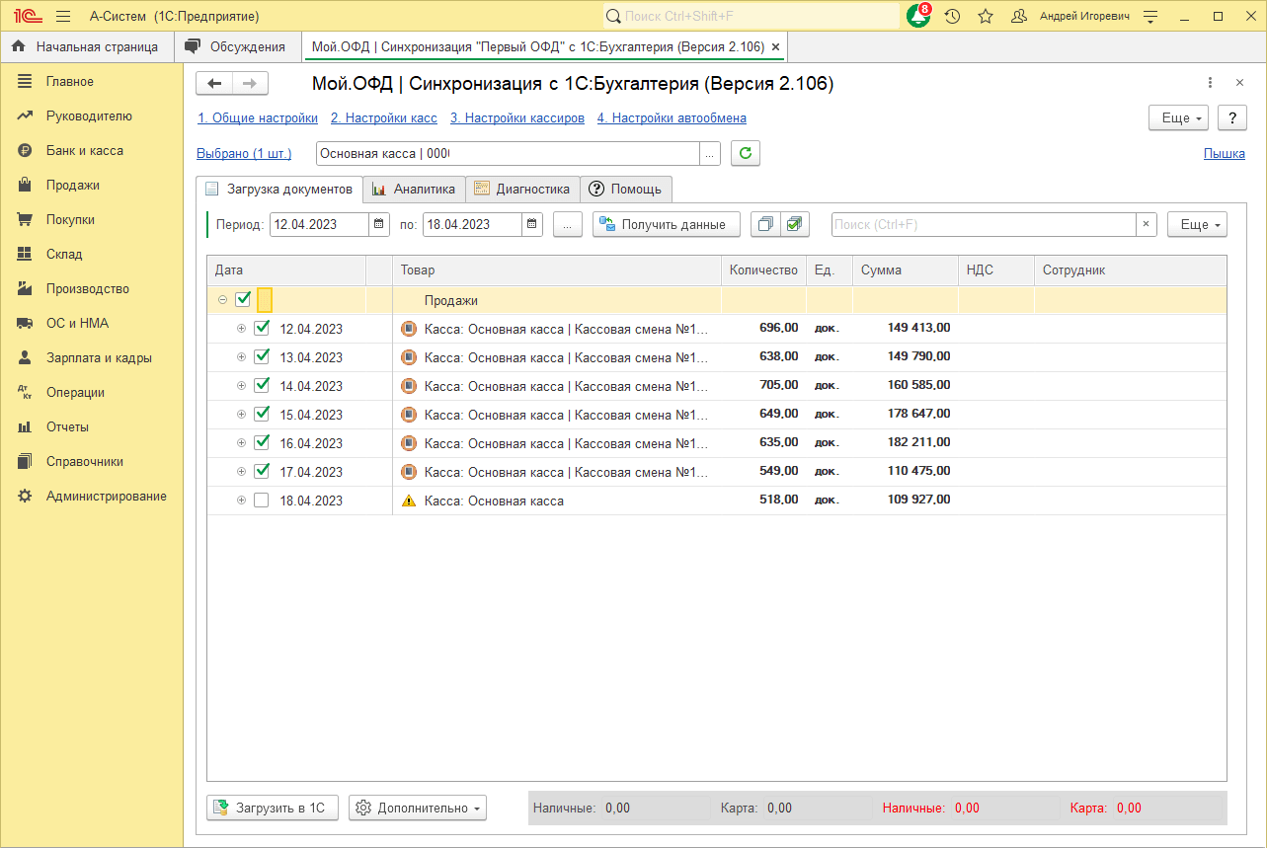Click the green refresh icon next to cash field
This screenshot has height=848, width=1267.
[746, 153]
